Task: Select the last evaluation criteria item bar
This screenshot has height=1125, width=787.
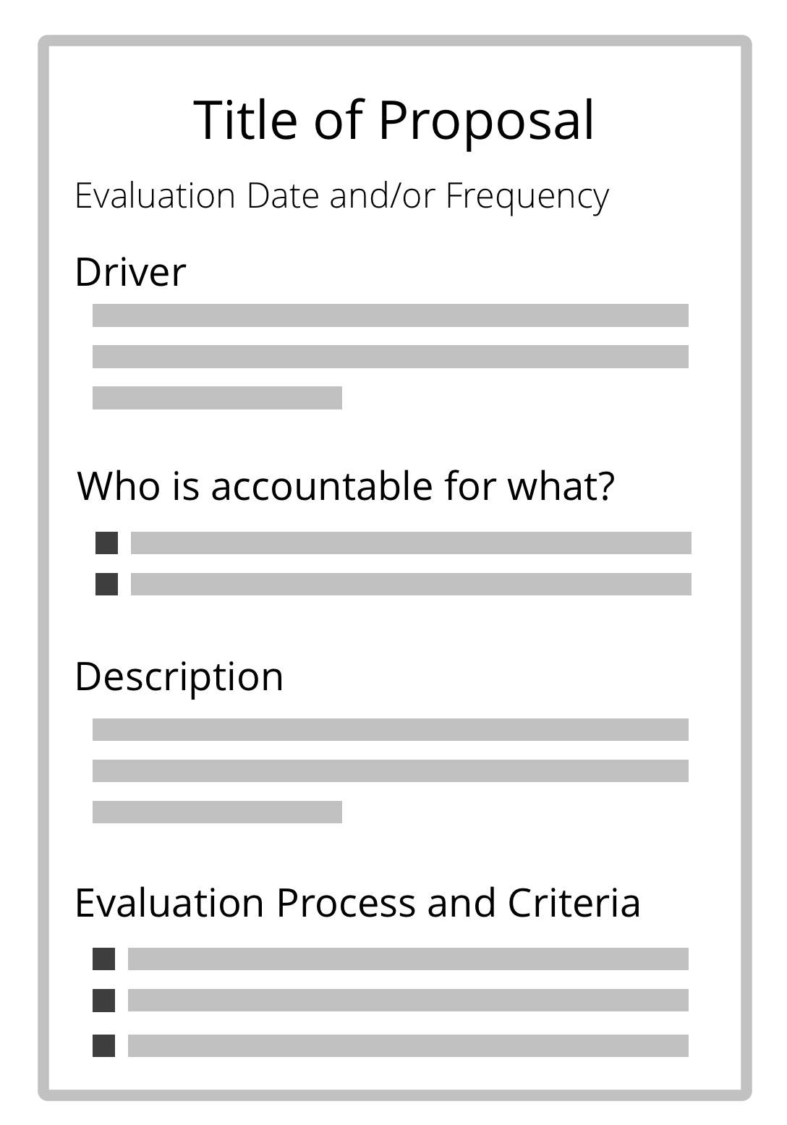Action: click(408, 1045)
